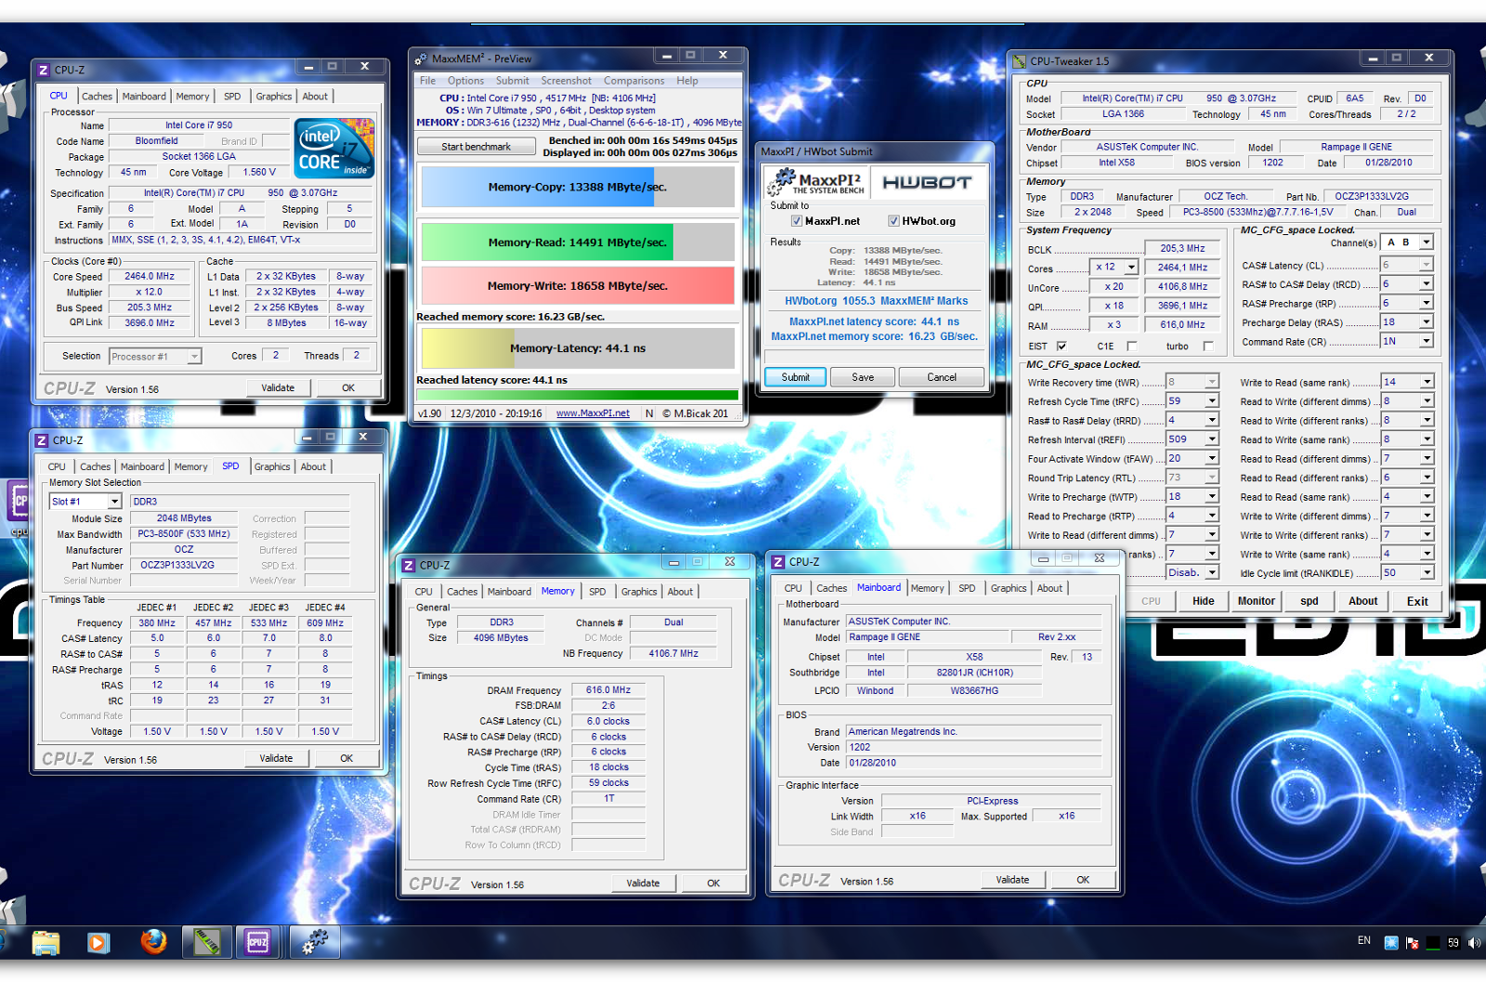The image size is (1486, 982).
Task: Open RAS# to CAS# Delay (tRCD) dropdown
Action: click(1426, 284)
